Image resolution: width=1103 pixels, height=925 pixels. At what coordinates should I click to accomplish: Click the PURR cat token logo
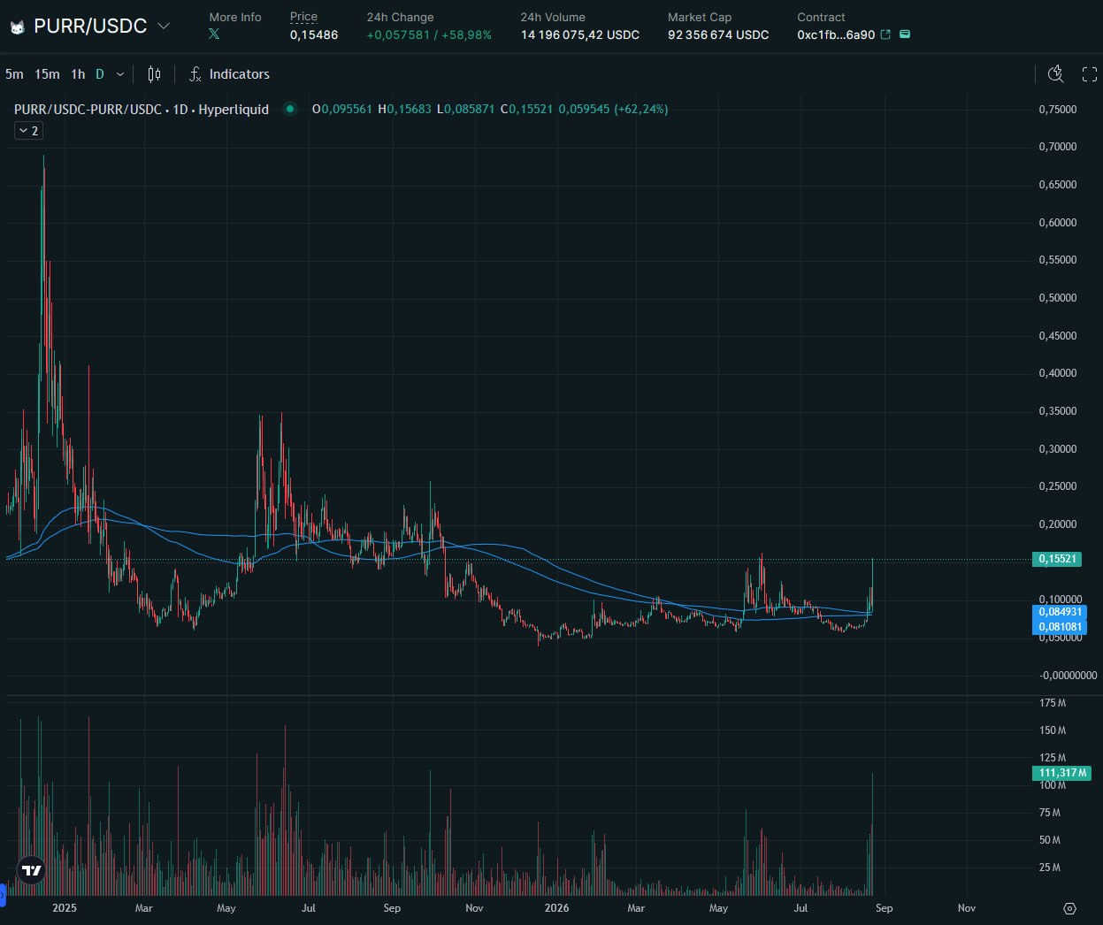pyautogui.click(x=17, y=27)
